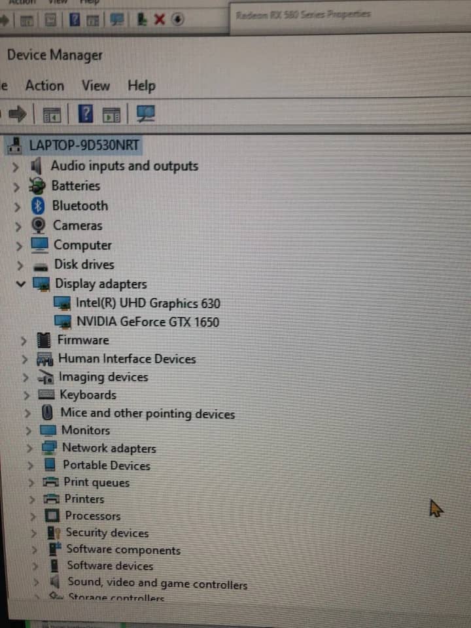Viewport: 471px width, 628px height.
Task: Click the Mice pointing devices icon
Action: click(x=47, y=413)
